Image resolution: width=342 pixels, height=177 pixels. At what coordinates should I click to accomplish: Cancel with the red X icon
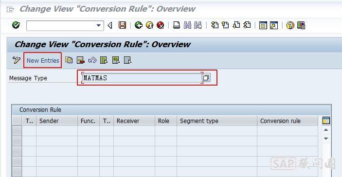[161, 25]
